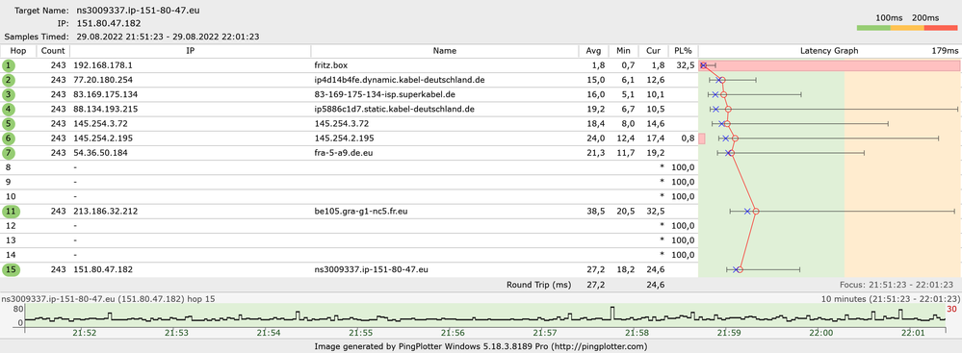
Task: Select IP 151.80.47.182 in hop 15 row
Action: click(x=103, y=269)
